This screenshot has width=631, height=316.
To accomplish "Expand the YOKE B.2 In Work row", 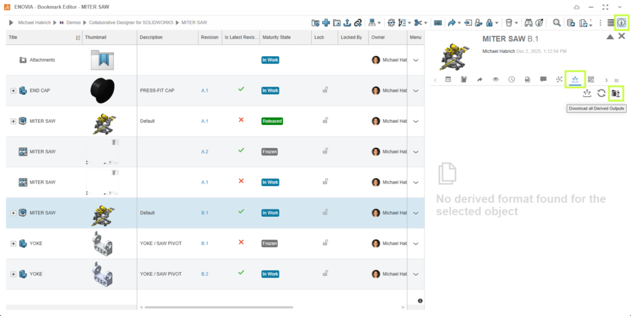I will tap(14, 274).
